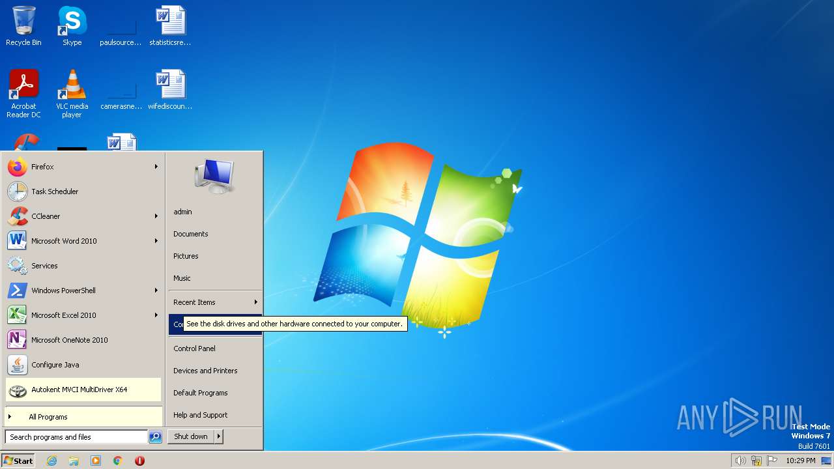Click the OneNote 2010 icon
The height and width of the screenshot is (469, 834).
(x=18, y=340)
